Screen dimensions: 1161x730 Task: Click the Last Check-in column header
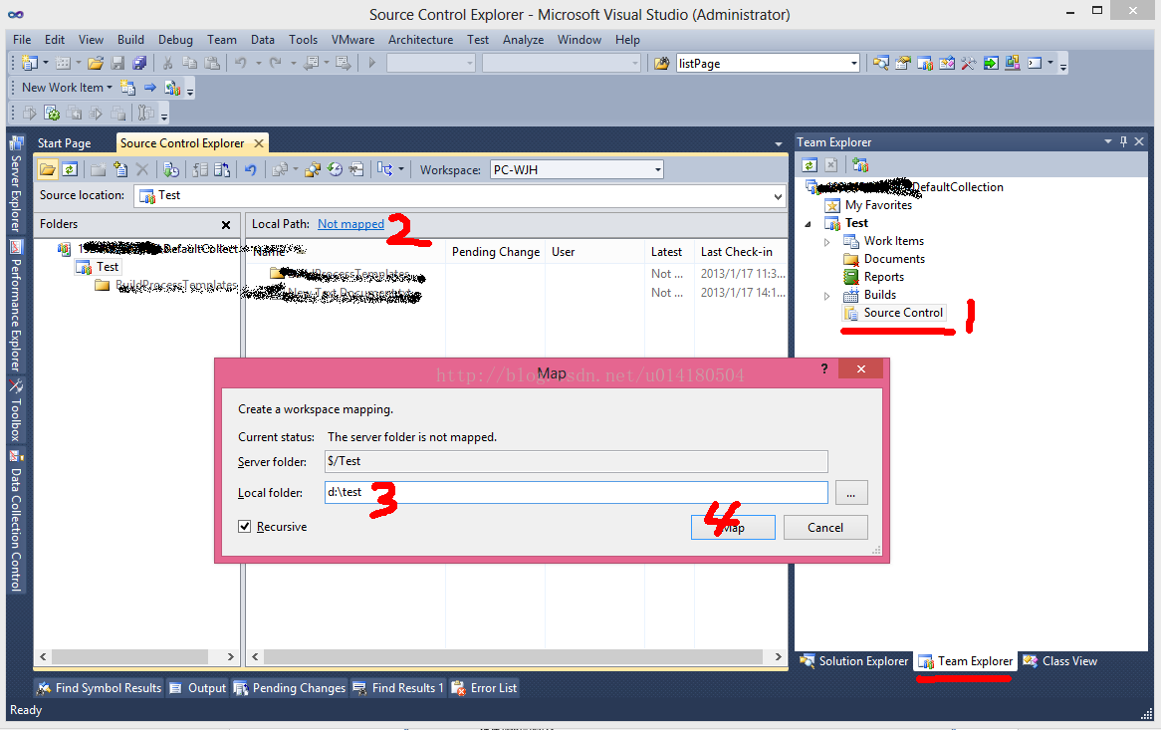point(741,252)
